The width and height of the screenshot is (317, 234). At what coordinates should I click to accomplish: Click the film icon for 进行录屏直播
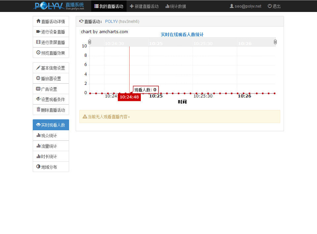coord(38,42)
